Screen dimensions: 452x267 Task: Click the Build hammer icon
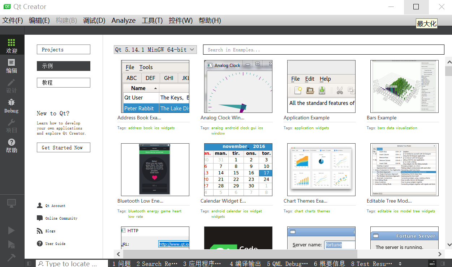pos(12,257)
